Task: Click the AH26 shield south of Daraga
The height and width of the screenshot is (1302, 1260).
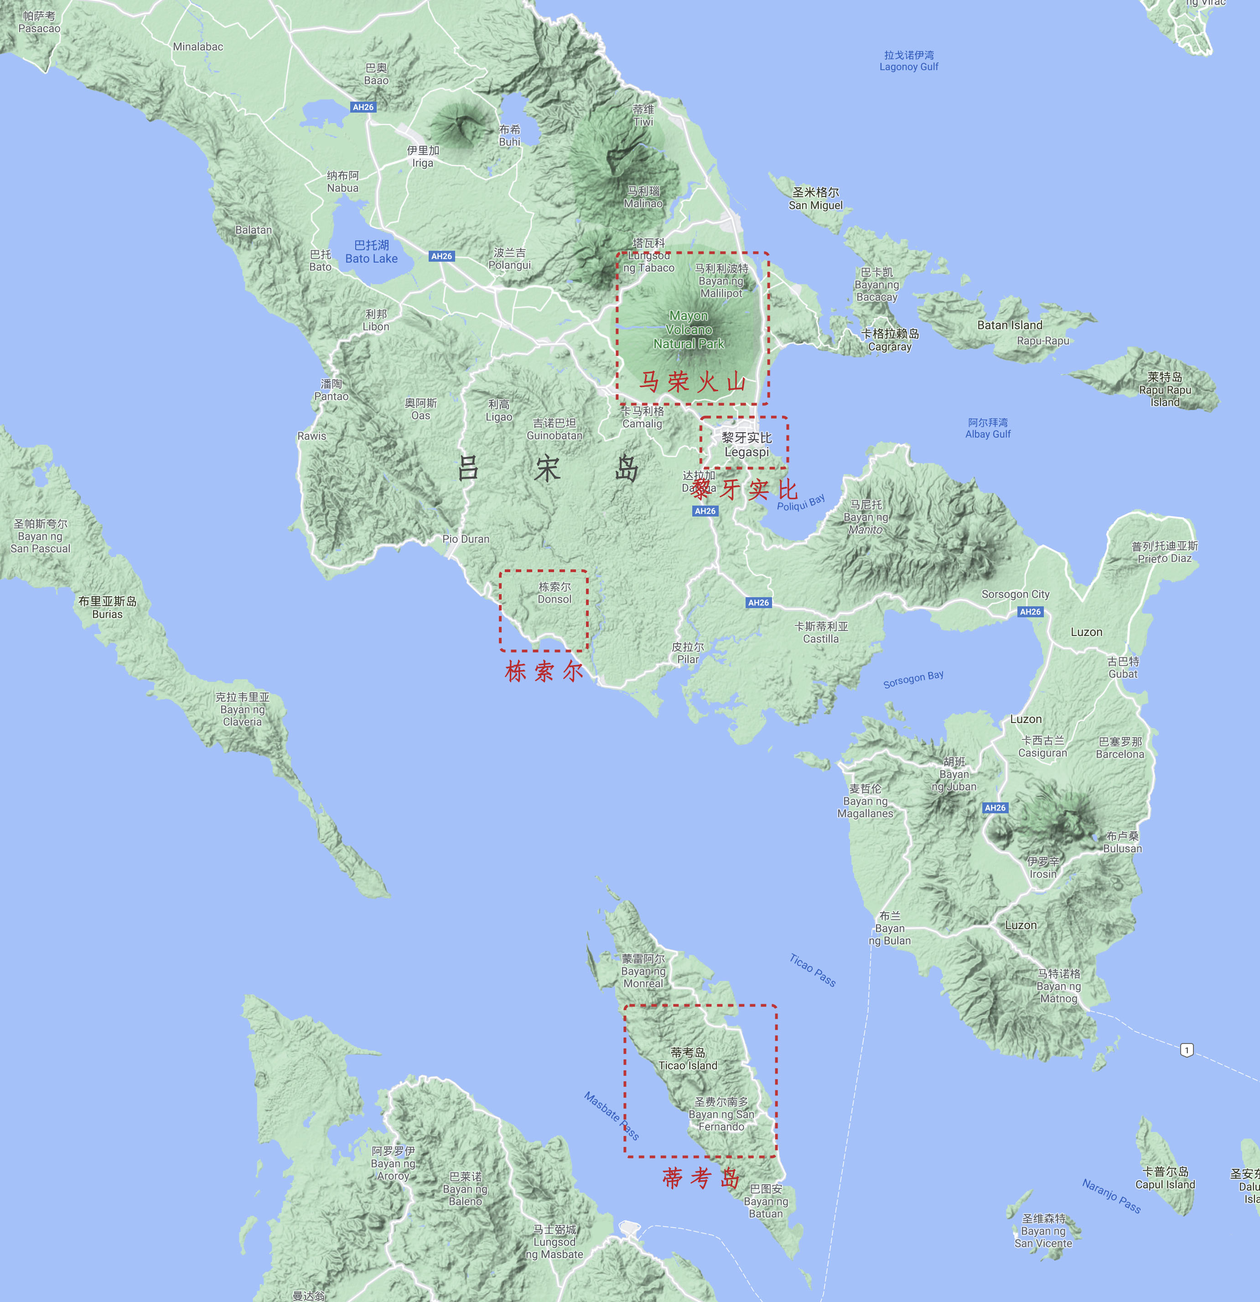Action: tap(705, 511)
